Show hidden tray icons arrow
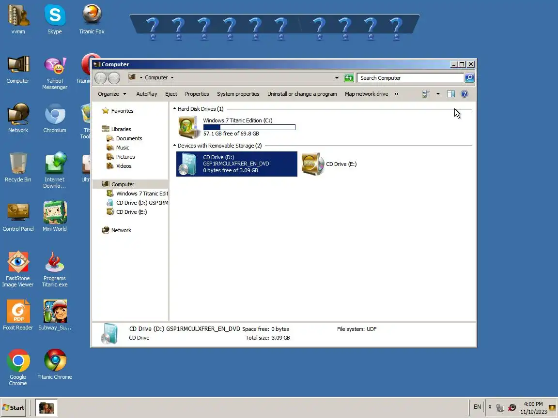 click(490, 407)
